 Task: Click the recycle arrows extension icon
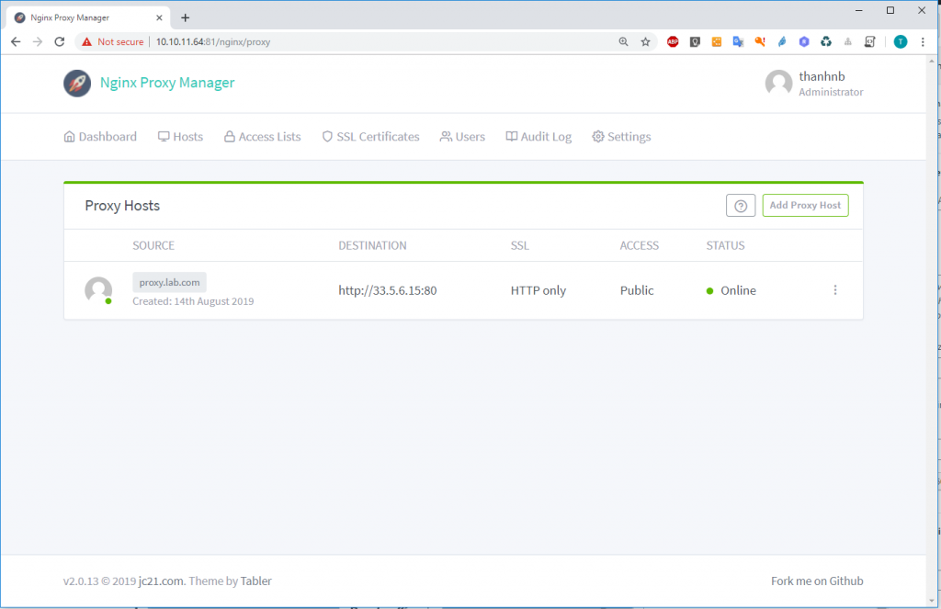tap(826, 41)
